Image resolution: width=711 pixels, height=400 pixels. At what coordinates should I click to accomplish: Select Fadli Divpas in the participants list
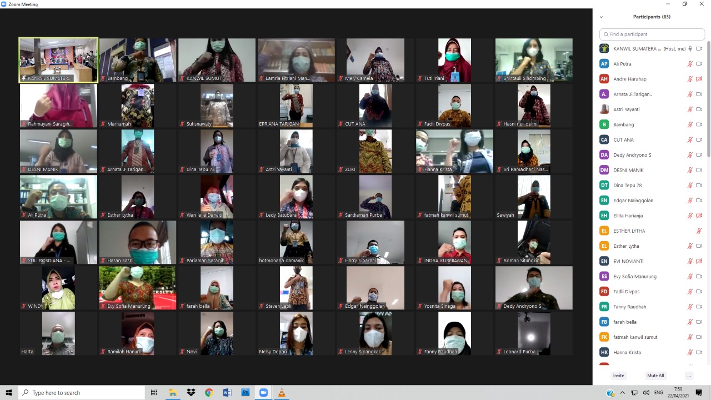click(626, 292)
